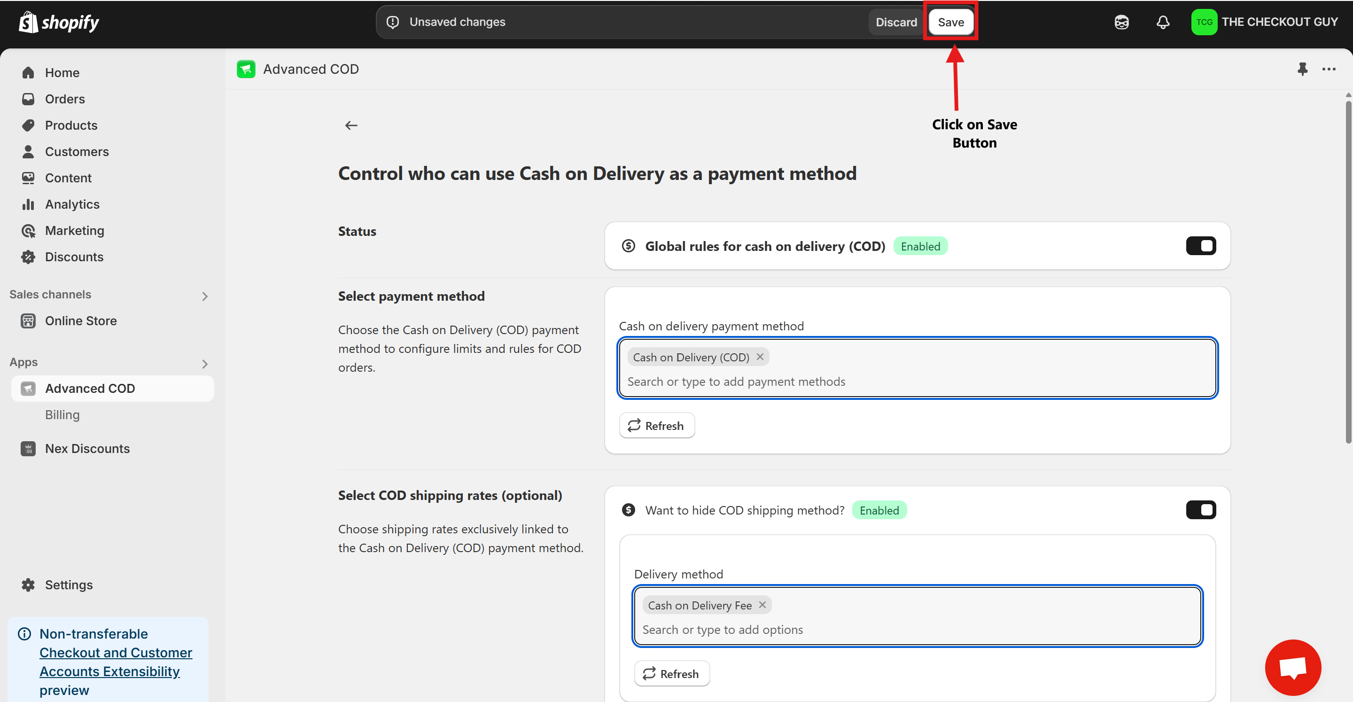Remove the Cash on Delivery Fee tag
1353x702 pixels.
tap(762, 605)
